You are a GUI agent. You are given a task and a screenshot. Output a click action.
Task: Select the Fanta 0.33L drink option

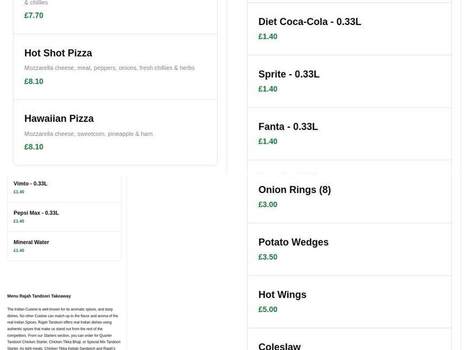(x=288, y=127)
